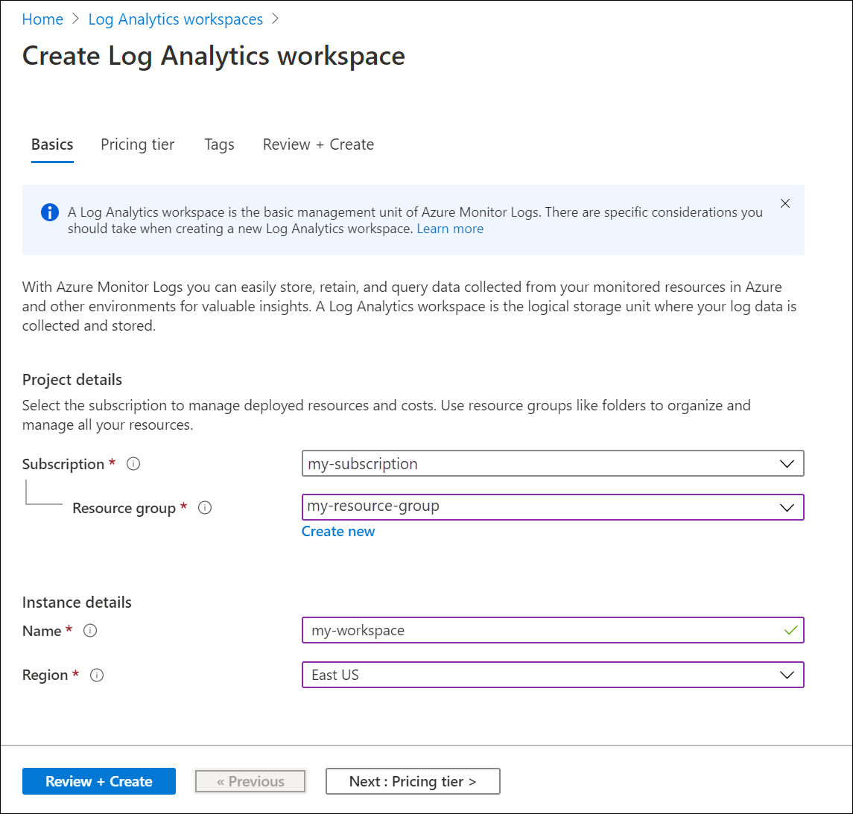Dismiss the informational banner with the X

[784, 203]
